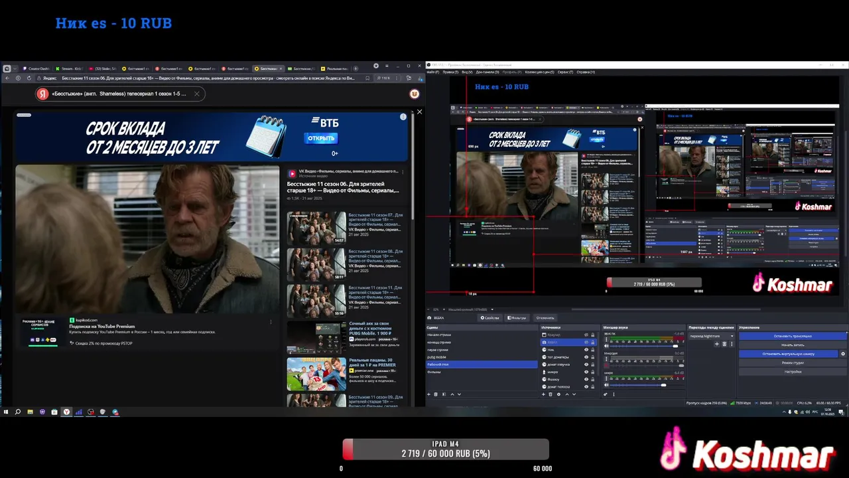849x478 pixels.
Task: Open OBS Вид menu
Action: coord(467,72)
